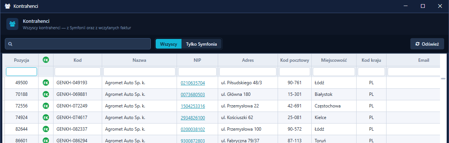Viewport: 449px width, 143px height.
Task: Click position value 49500
Action: (21, 83)
